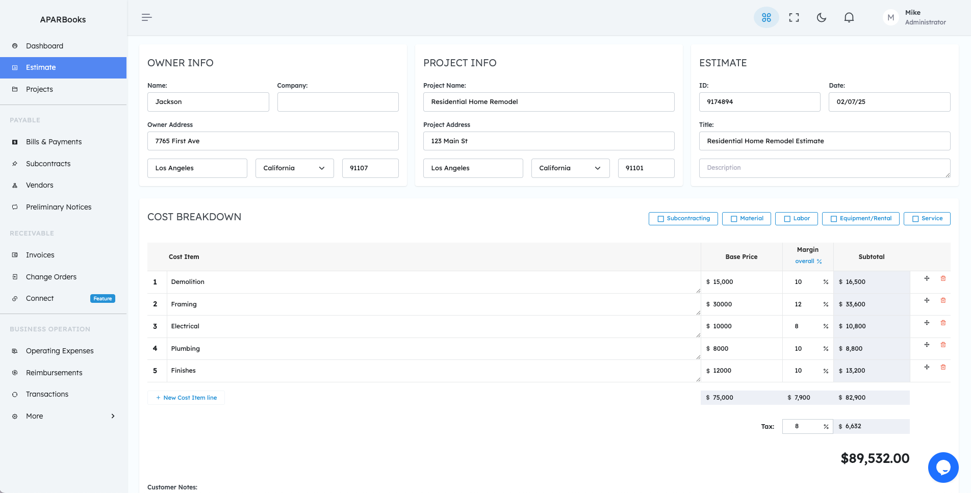The image size is (971, 493).
Task: Click the project zip code 91101 field
Action: [x=646, y=168]
